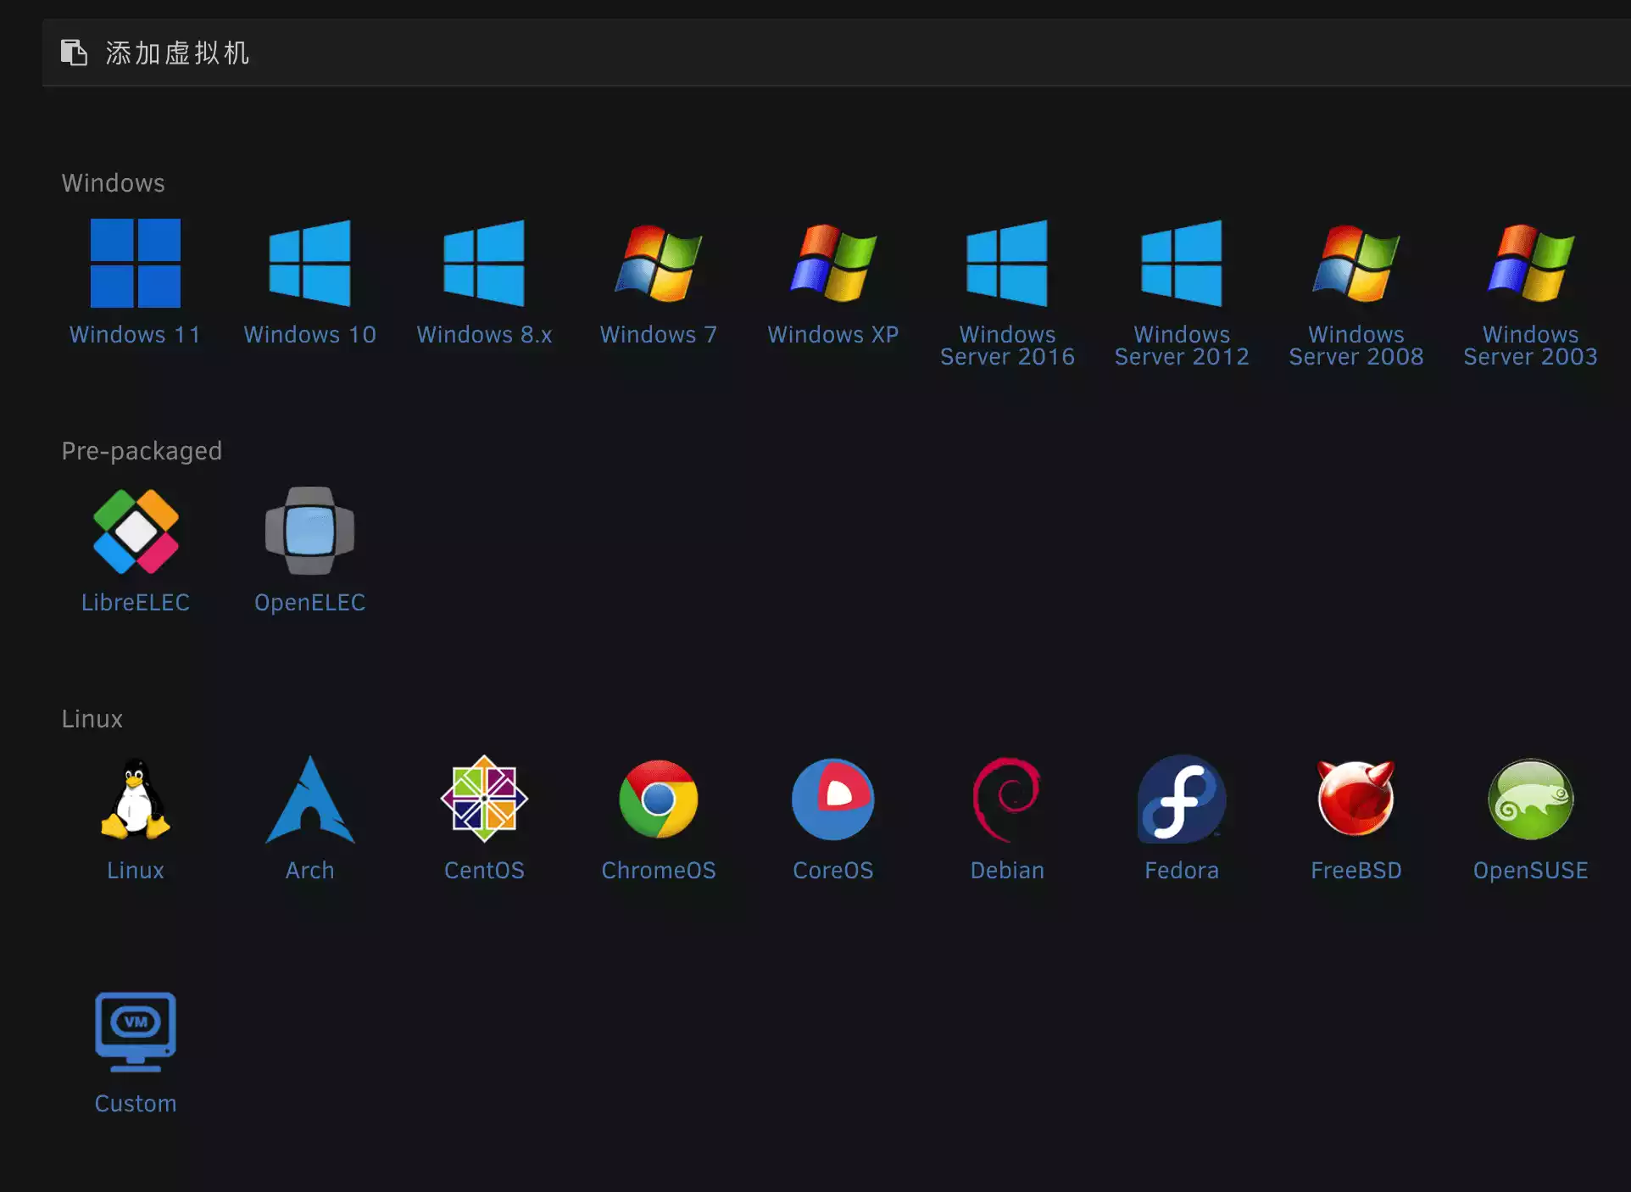
Task: Choose the OpenELEC pre-packaged icon
Action: (x=309, y=532)
